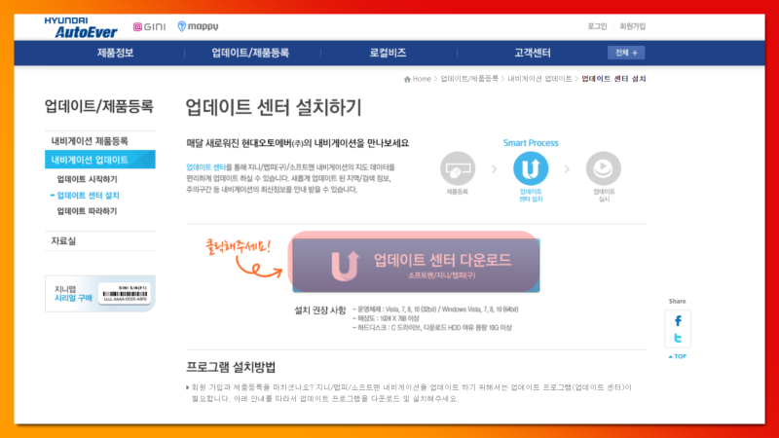The width and height of the screenshot is (779, 438).
Task: Open the mappy brand logo link
Action: coord(198,26)
